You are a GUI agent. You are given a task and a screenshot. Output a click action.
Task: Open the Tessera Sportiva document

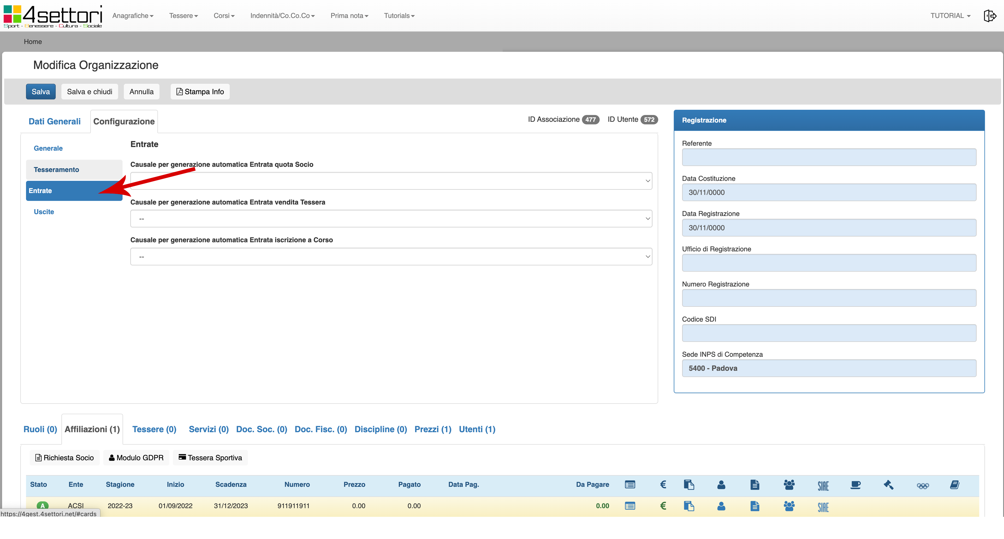pyautogui.click(x=210, y=457)
